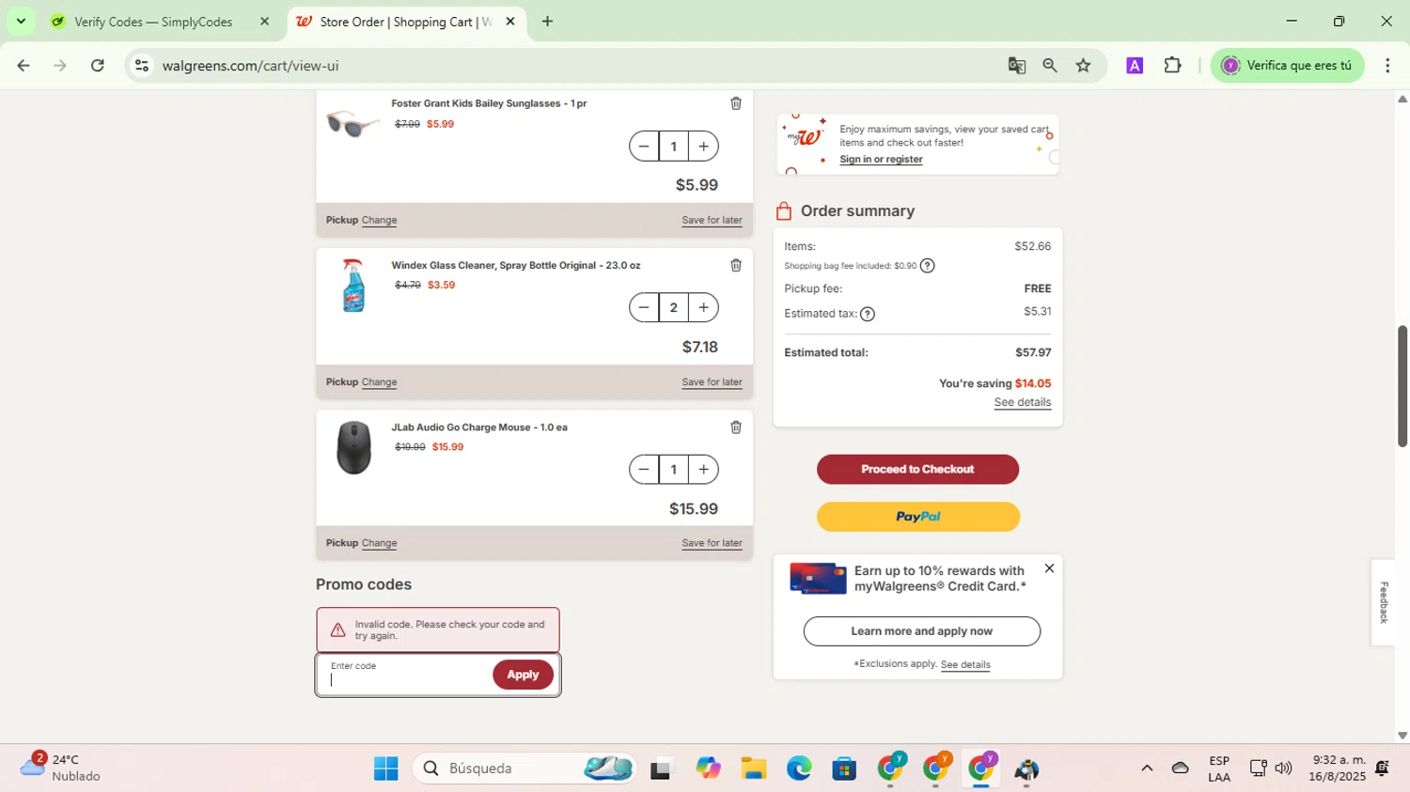
Task: Save Foster Grant sunglasses for later
Action: coord(712,220)
